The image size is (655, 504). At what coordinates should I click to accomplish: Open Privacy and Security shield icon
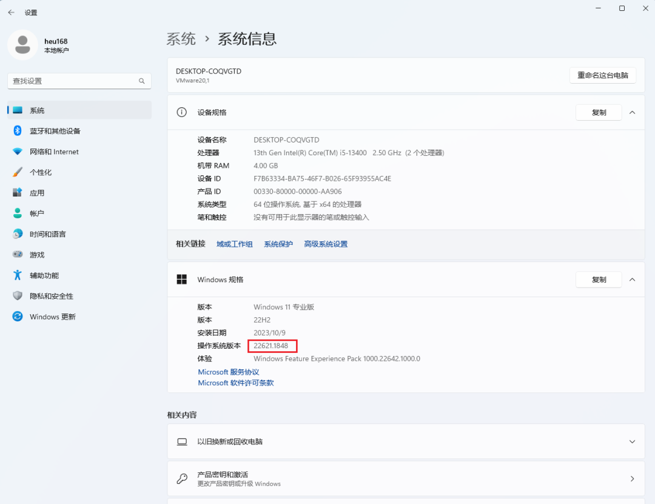pyautogui.click(x=18, y=295)
